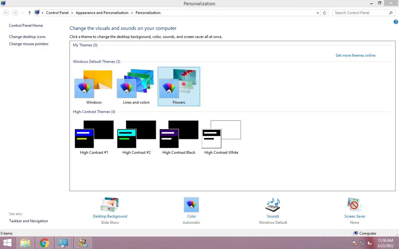Select High Contrast #2 theme

pos(136,137)
